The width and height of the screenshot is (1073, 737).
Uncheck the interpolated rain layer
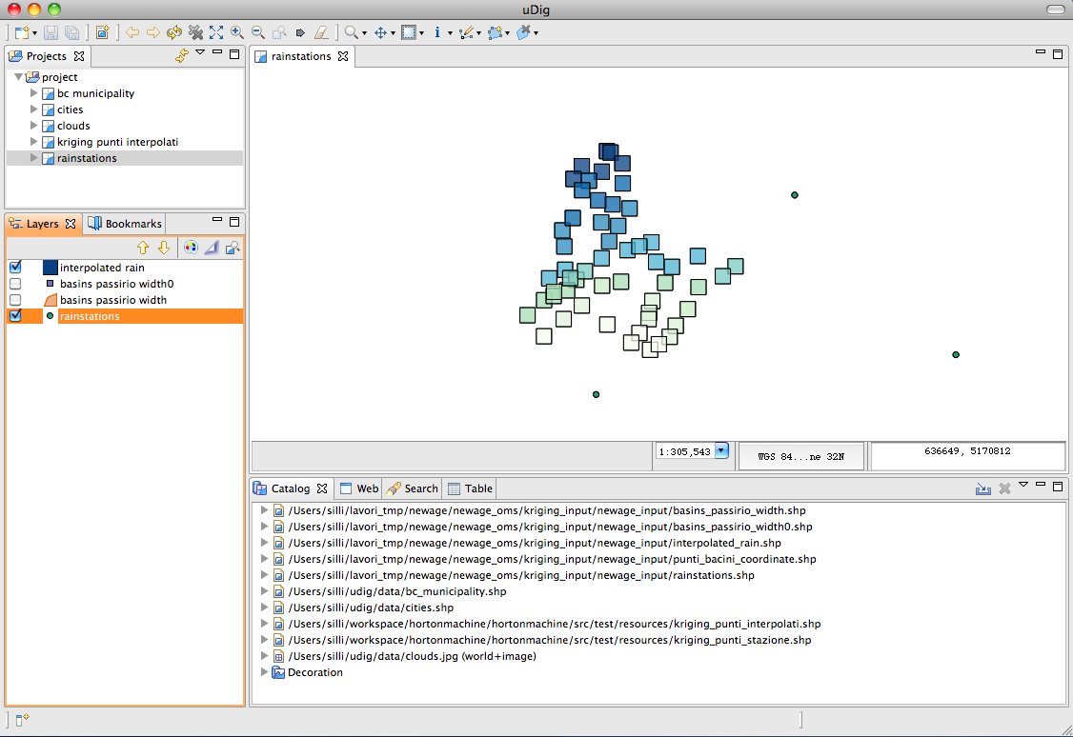15,268
